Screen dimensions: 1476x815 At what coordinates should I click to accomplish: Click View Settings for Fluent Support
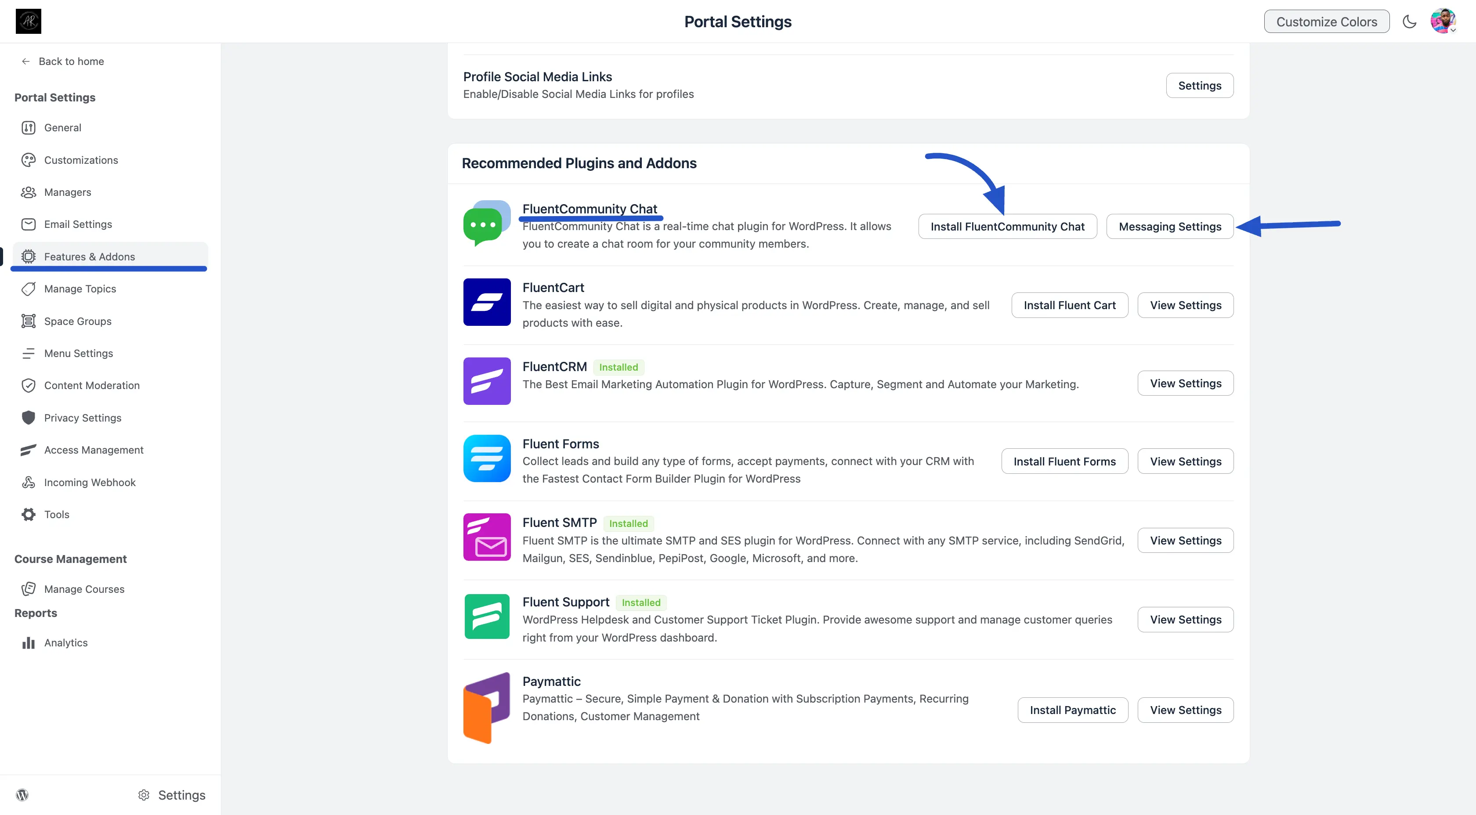[x=1186, y=619]
